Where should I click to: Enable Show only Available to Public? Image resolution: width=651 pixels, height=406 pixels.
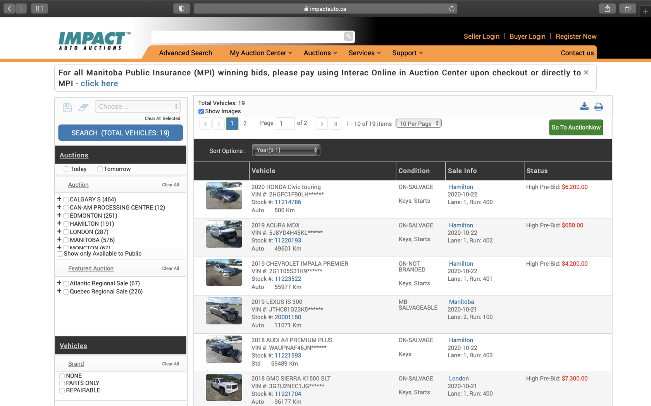click(x=60, y=254)
